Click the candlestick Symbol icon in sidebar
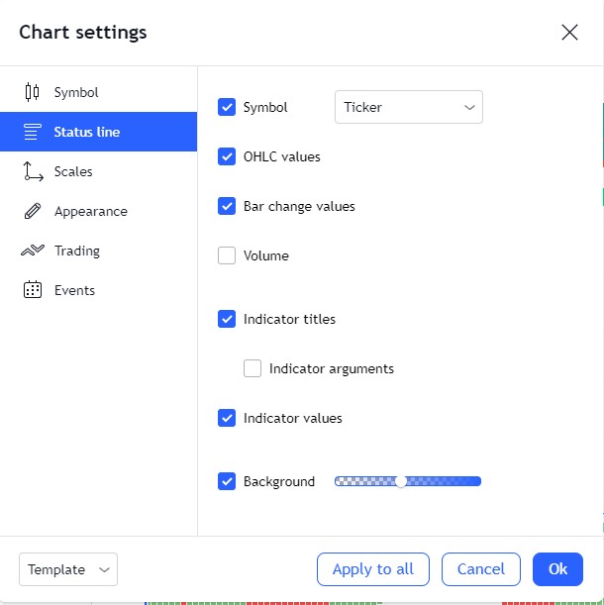Image resolution: width=604 pixels, height=605 pixels. click(x=32, y=92)
